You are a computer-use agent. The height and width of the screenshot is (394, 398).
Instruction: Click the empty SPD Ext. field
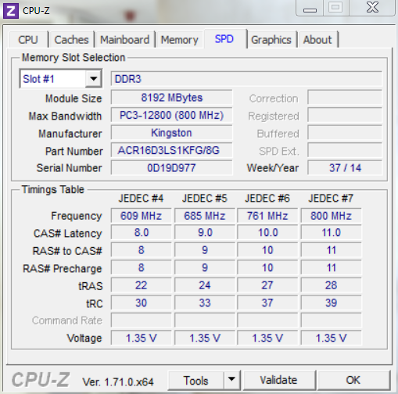(x=345, y=150)
